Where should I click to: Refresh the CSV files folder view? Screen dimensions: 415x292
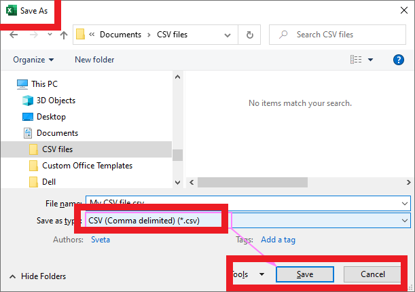(250, 35)
